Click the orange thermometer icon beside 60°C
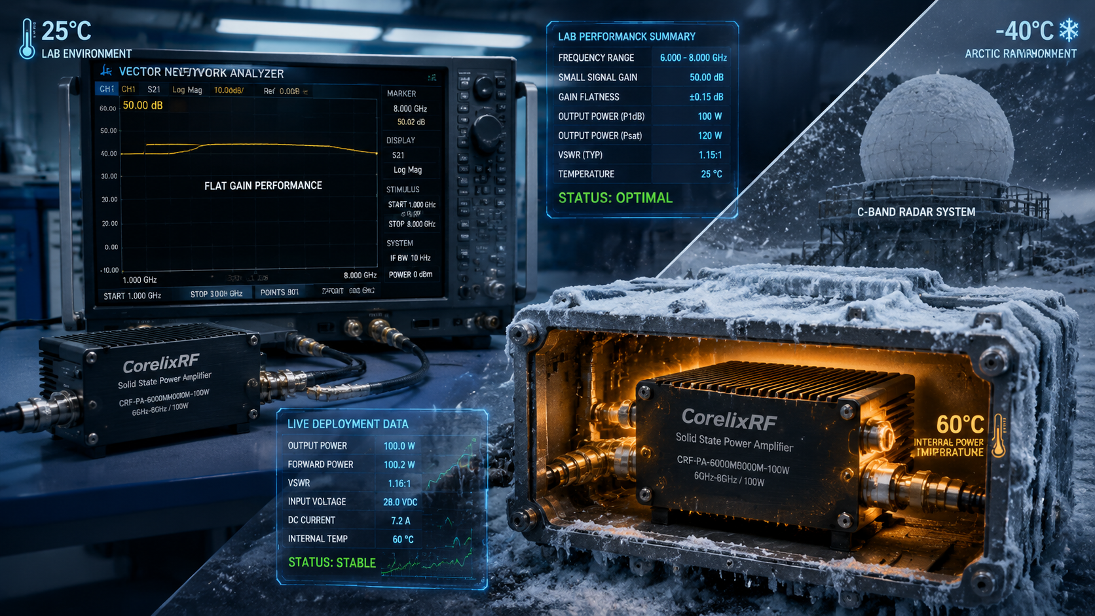This screenshot has height=616, width=1095. pyautogui.click(x=999, y=435)
